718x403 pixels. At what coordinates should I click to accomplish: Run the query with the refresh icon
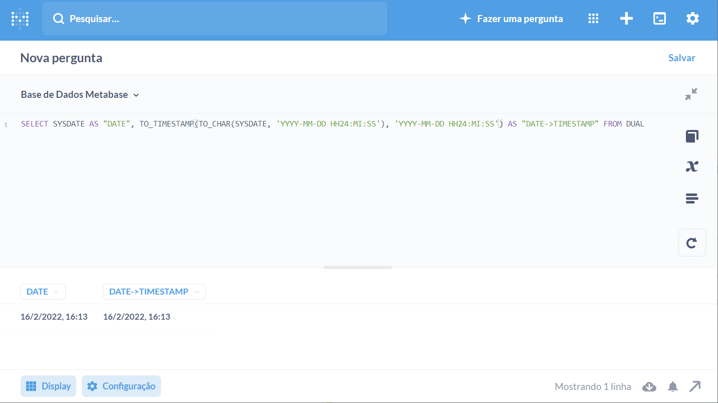click(692, 242)
